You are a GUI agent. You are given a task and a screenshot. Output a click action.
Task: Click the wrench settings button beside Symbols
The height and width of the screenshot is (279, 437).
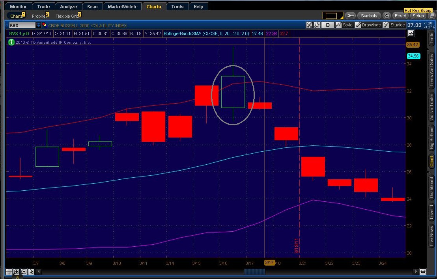350,16
